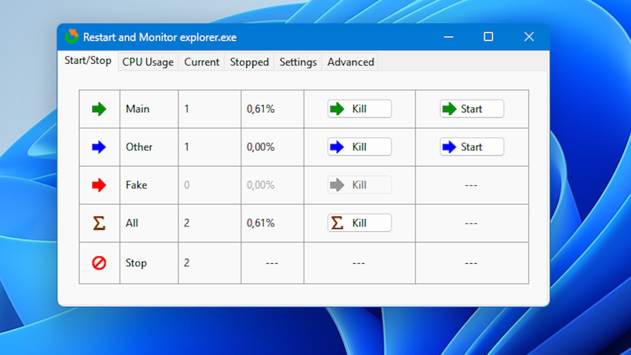631x355 pixels.
Task: Click All row CPU value 0,61%
Action: pos(261,223)
